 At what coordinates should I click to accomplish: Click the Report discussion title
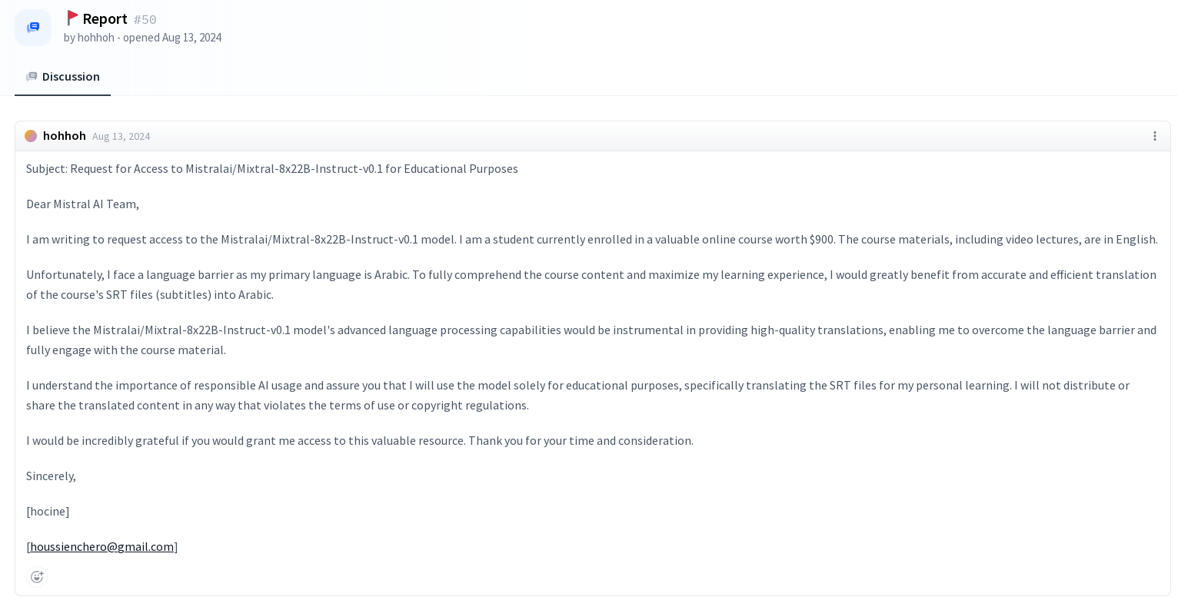(105, 18)
